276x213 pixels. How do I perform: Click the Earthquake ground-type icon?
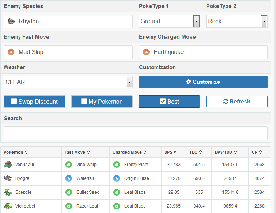pyautogui.click(x=146, y=52)
